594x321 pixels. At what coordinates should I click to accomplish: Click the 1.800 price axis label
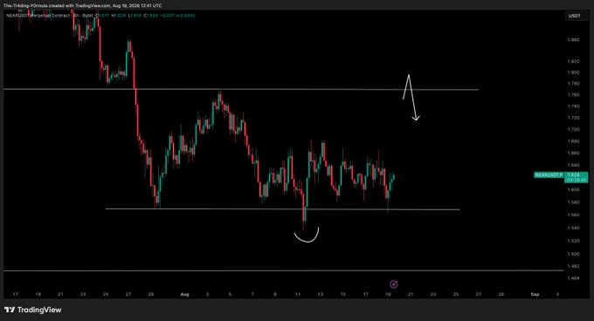click(574, 72)
